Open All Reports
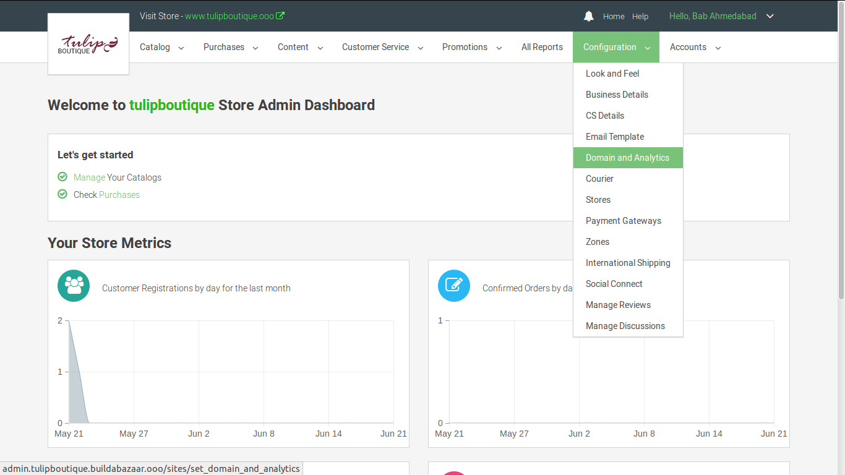This screenshot has height=475, width=845. click(x=542, y=47)
